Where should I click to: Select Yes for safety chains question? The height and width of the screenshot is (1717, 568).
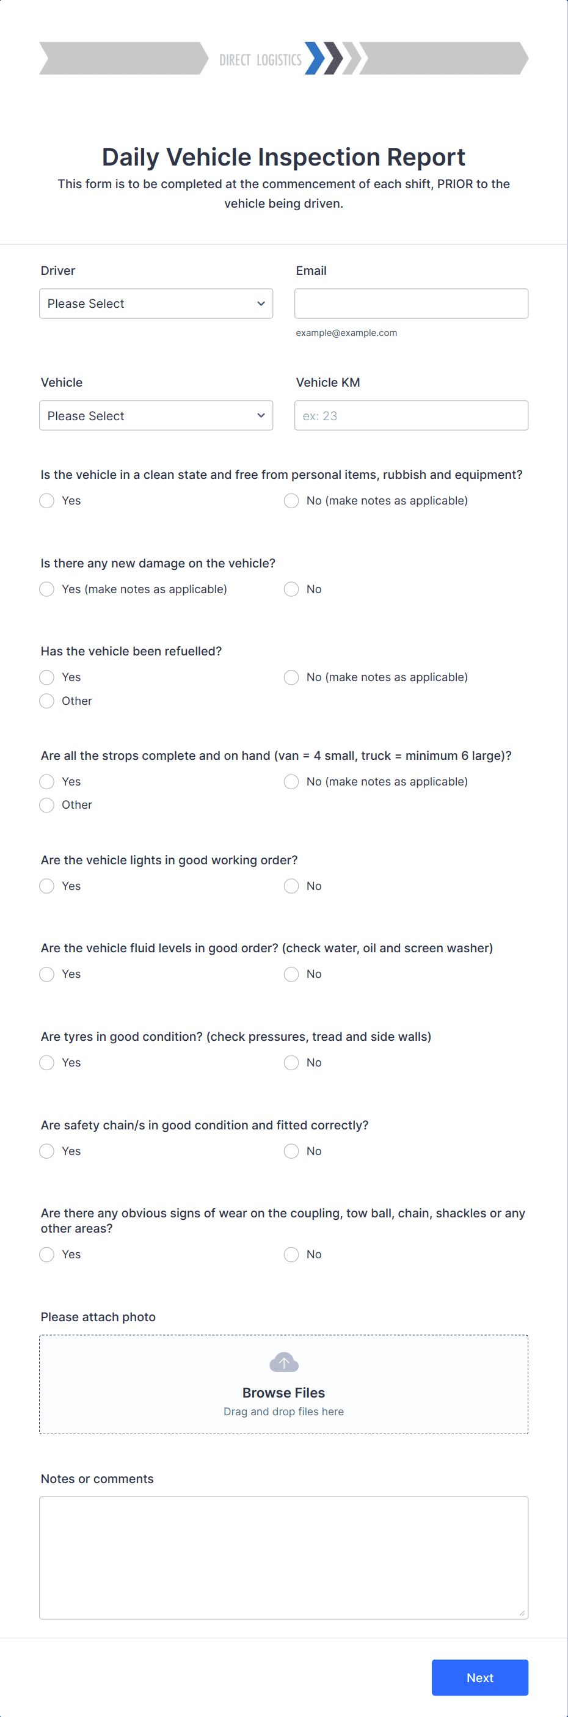46,1150
